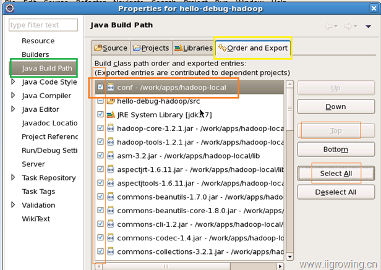Click the jar icon of hadoop-tools-1.2.1.jar
Screen dimensions: 381x270
coord(111,141)
